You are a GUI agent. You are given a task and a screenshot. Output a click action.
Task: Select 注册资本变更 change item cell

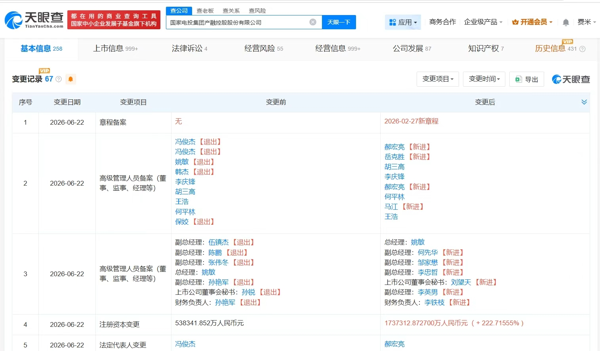coord(120,324)
